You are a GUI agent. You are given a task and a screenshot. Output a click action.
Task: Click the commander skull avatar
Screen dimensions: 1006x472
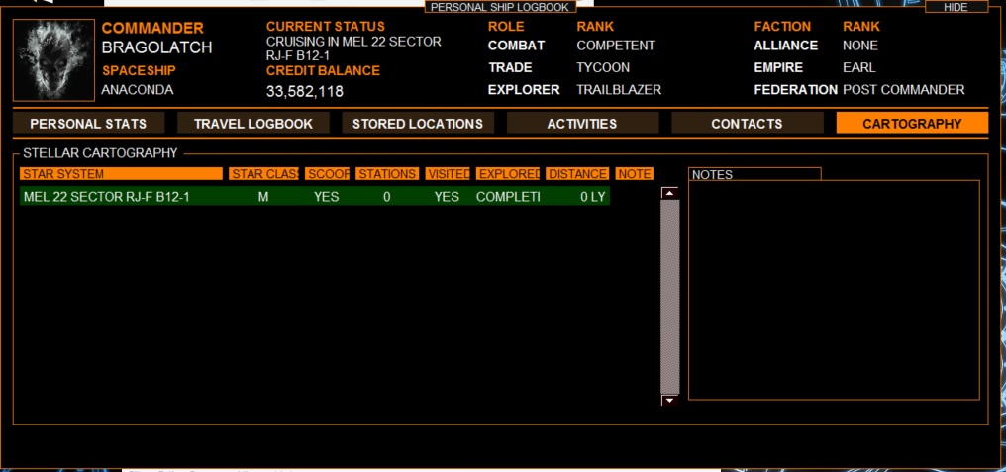click(x=53, y=60)
